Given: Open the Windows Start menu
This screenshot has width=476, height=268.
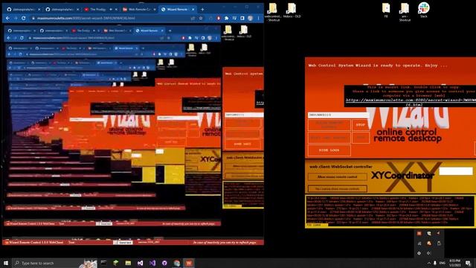Looking at the screenshot, I should [x=6, y=263].
